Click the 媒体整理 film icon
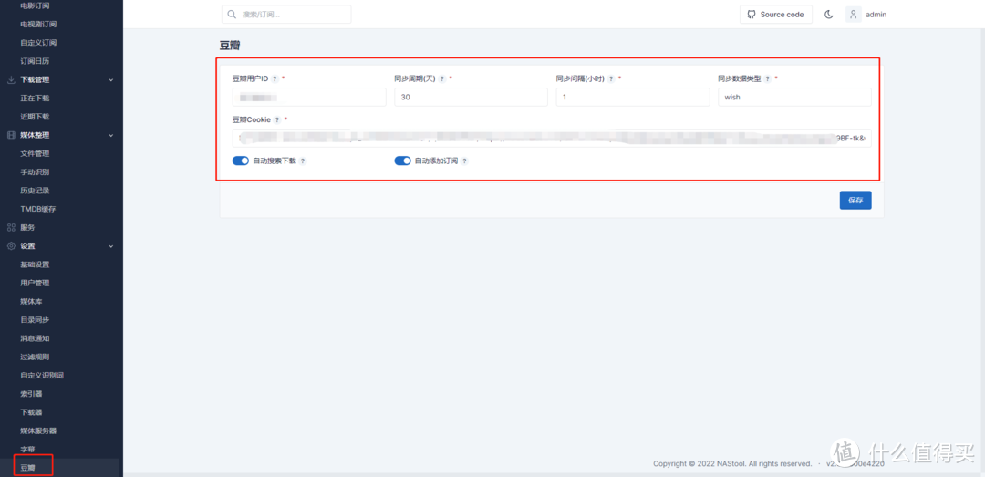Screen dimensions: 985x477 pyautogui.click(x=11, y=135)
